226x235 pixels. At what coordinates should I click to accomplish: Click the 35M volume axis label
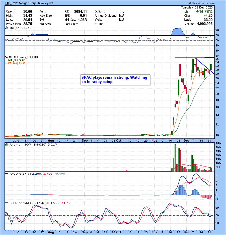(x=218, y=144)
